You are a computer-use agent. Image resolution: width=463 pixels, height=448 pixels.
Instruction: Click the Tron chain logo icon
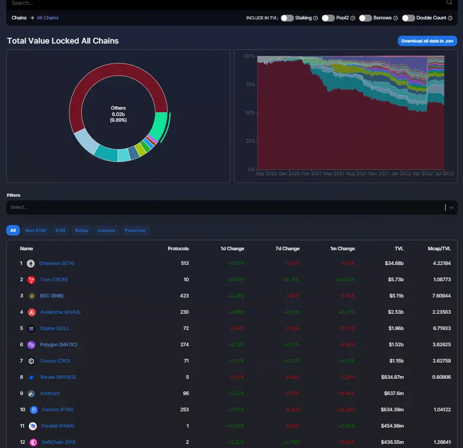pos(31,280)
